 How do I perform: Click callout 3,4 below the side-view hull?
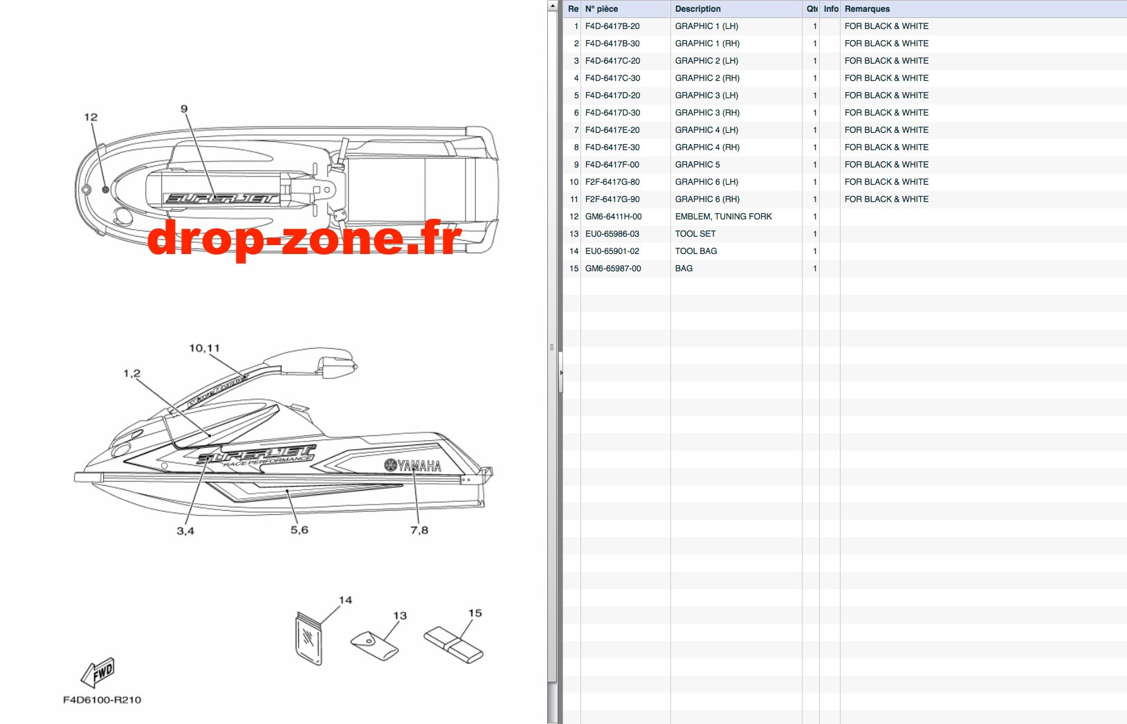(185, 531)
